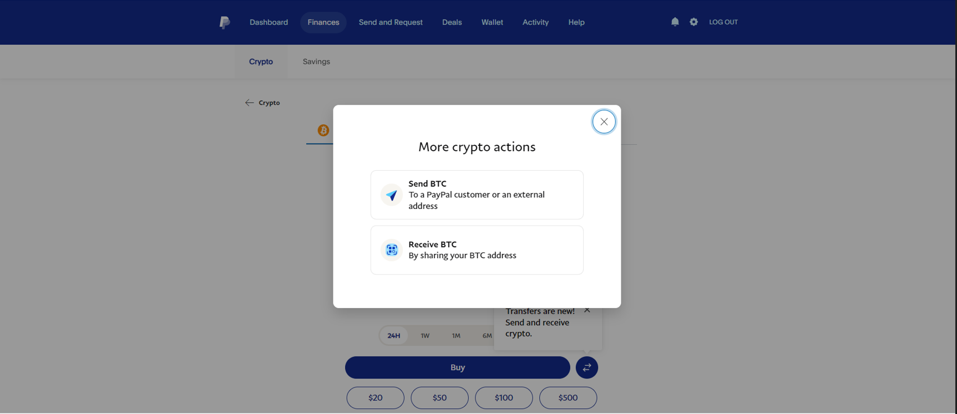Open the Dashboard menu item

[x=269, y=22]
